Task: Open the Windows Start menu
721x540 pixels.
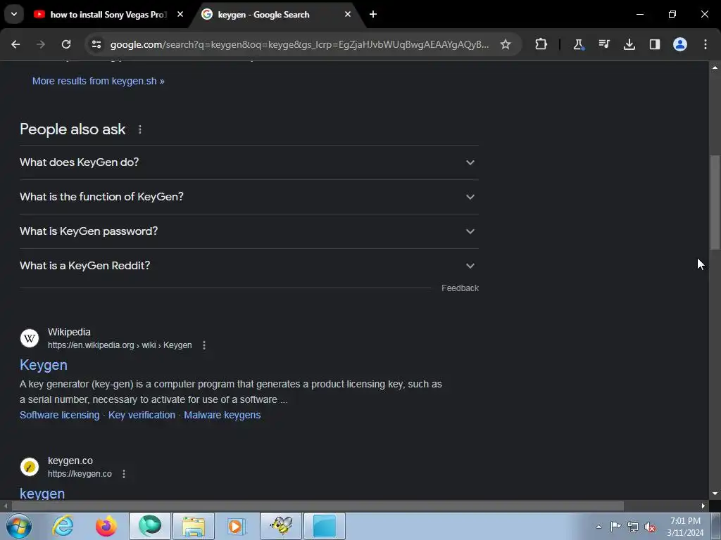Action: pos(18,526)
